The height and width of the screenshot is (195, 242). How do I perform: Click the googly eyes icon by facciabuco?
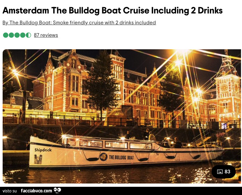pos(57,190)
